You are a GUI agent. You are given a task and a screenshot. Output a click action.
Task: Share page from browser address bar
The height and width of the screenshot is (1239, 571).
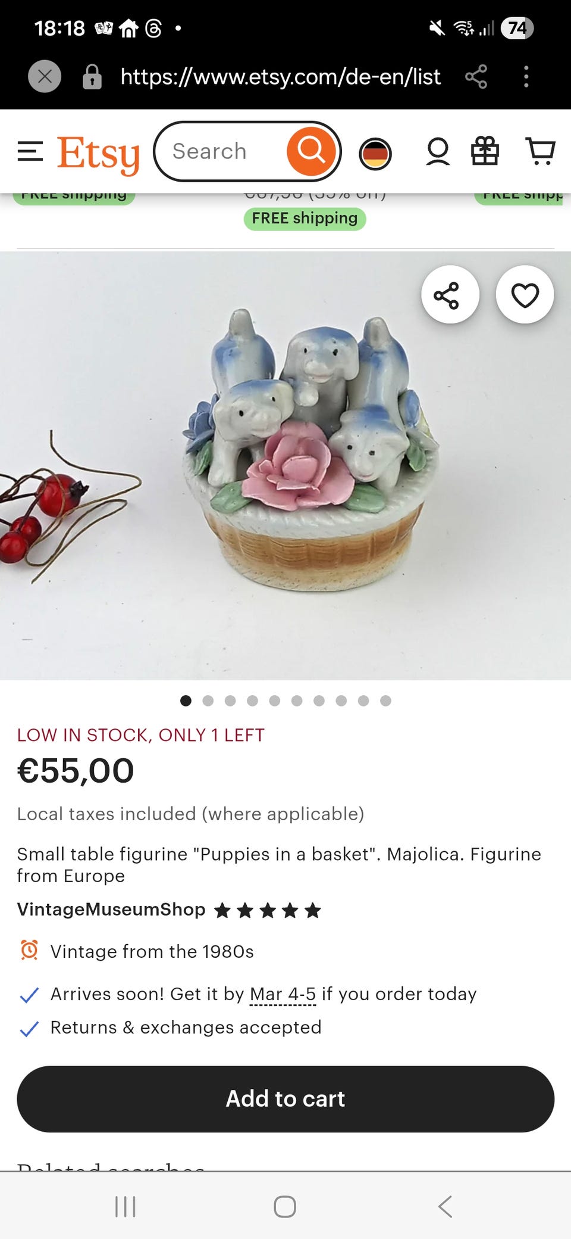coord(476,77)
